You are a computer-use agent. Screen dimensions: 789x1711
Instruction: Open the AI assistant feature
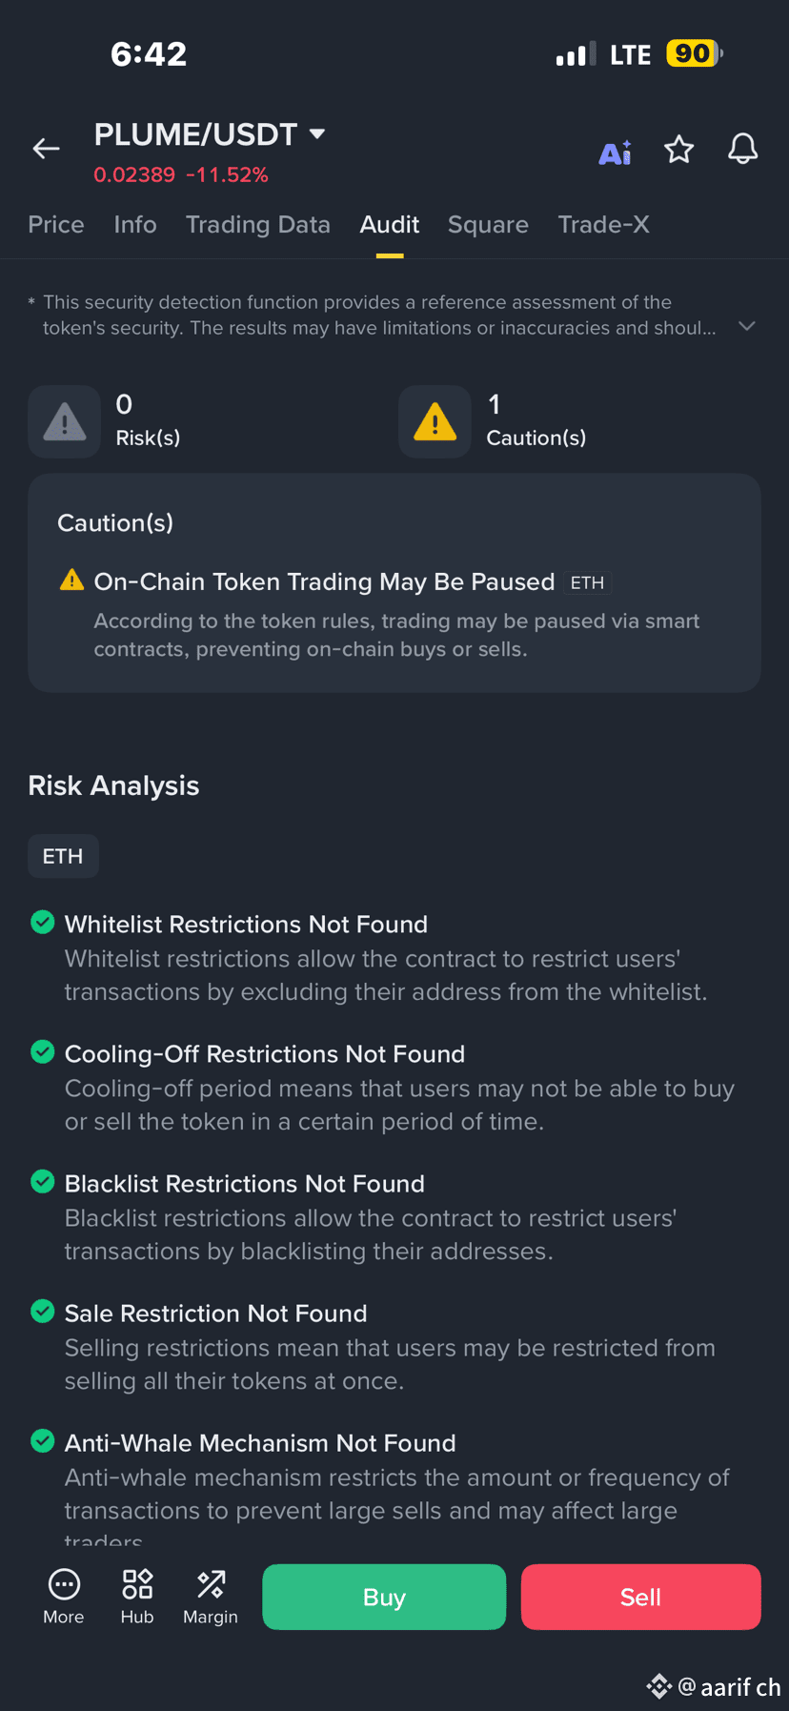point(615,150)
